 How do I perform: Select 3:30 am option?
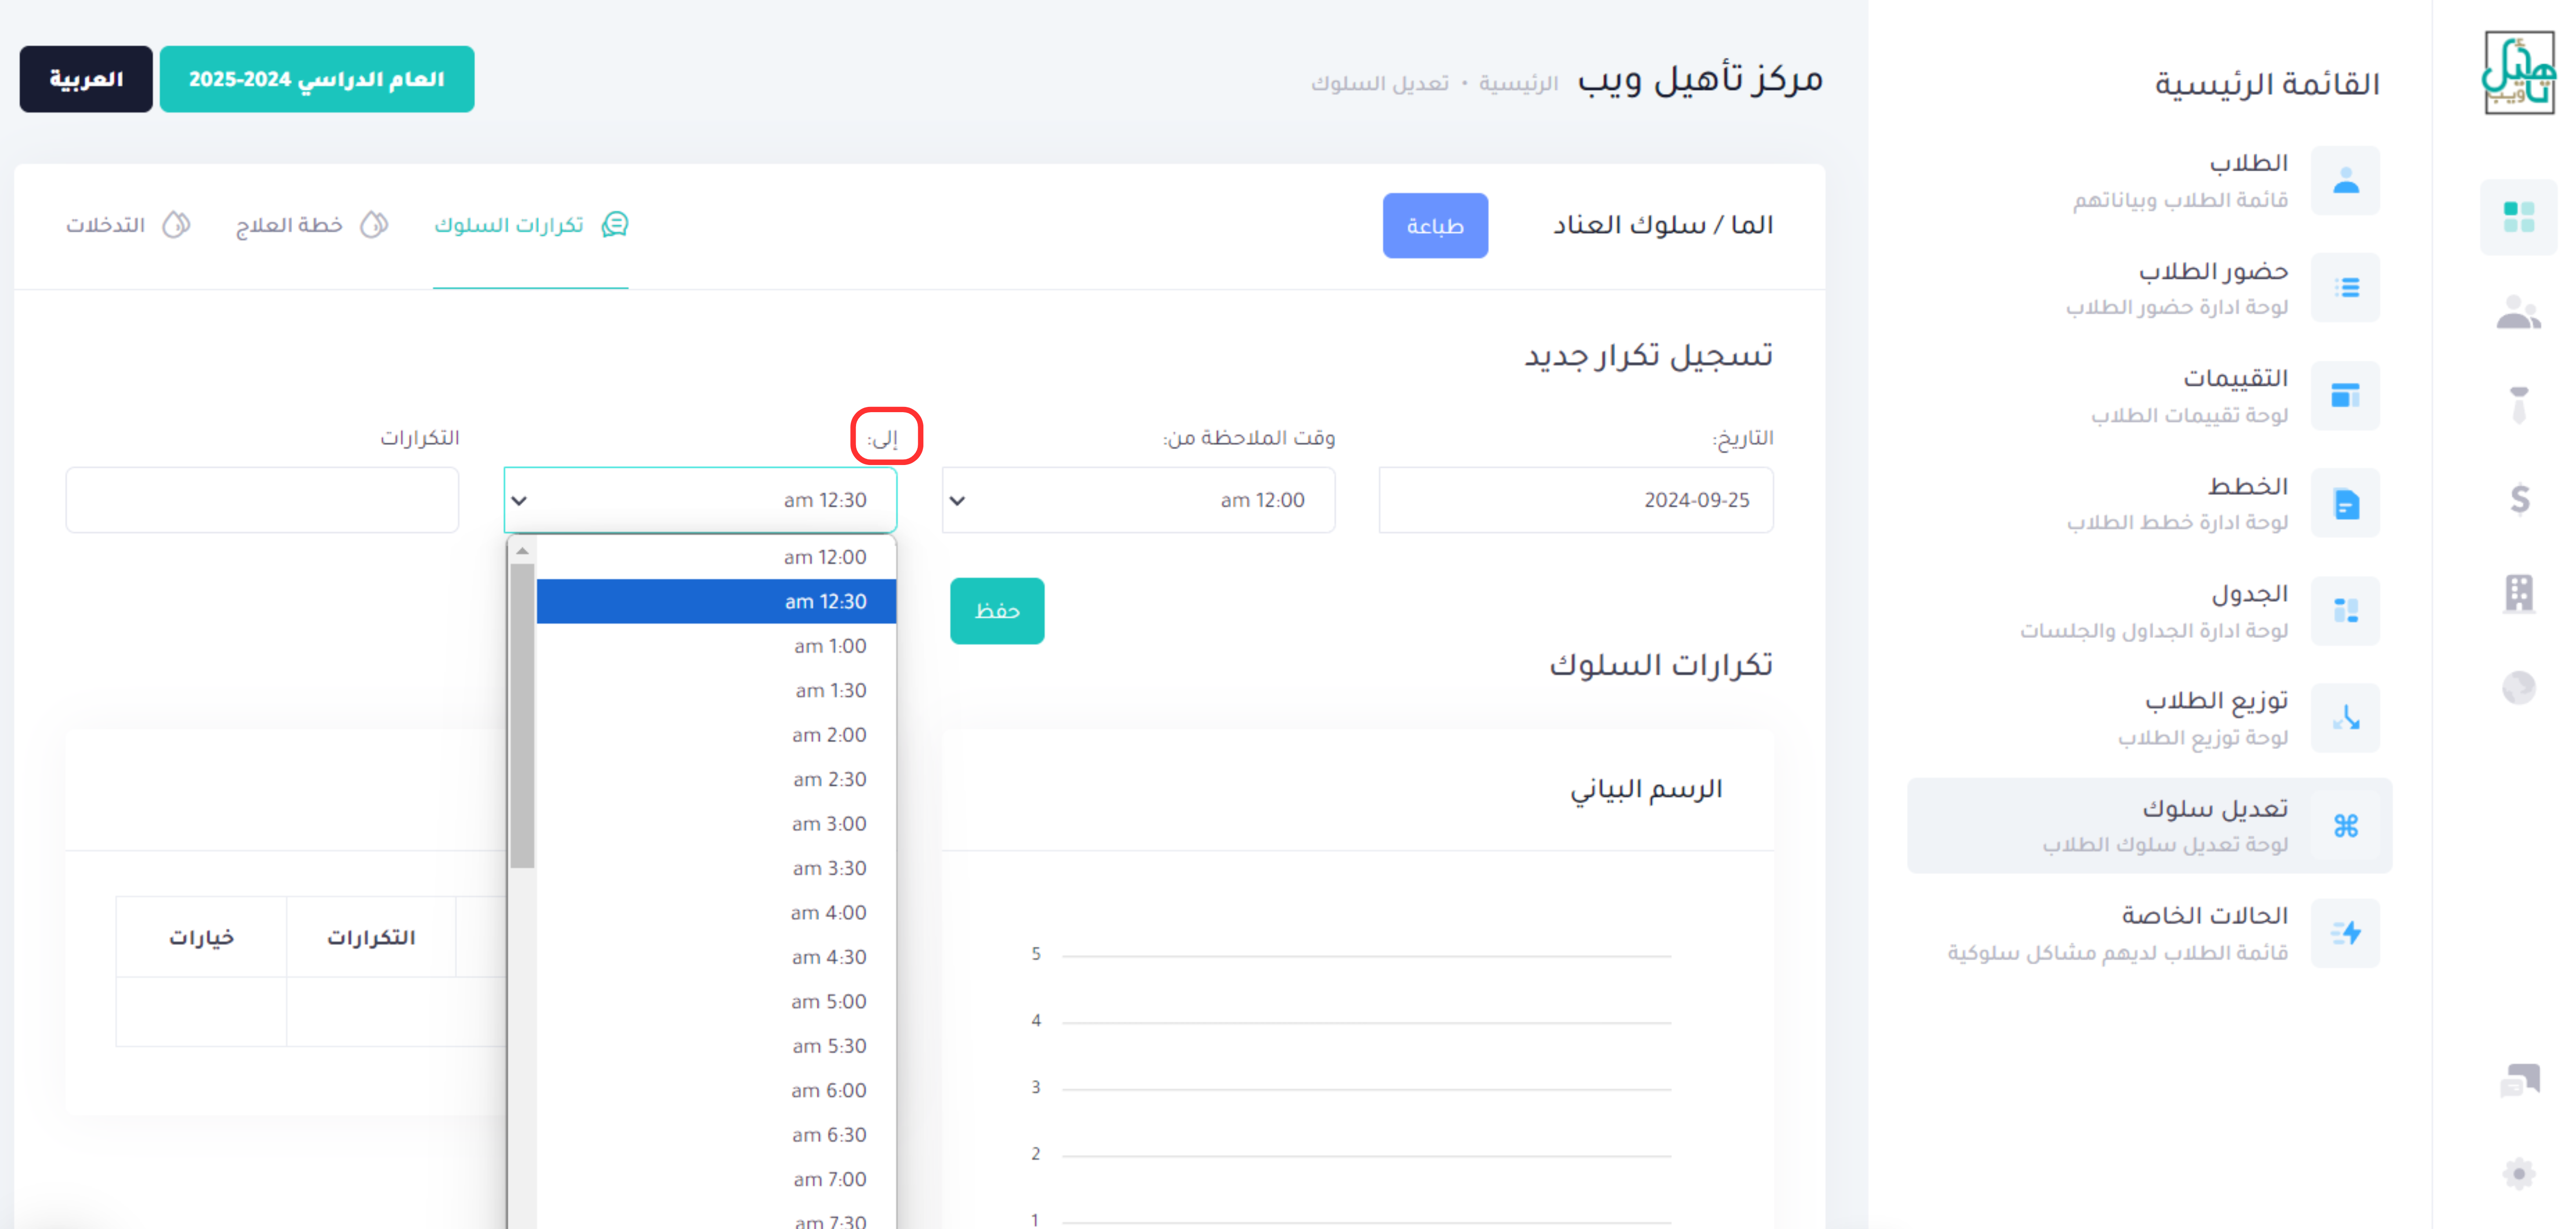pyautogui.click(x=716, y=868)
